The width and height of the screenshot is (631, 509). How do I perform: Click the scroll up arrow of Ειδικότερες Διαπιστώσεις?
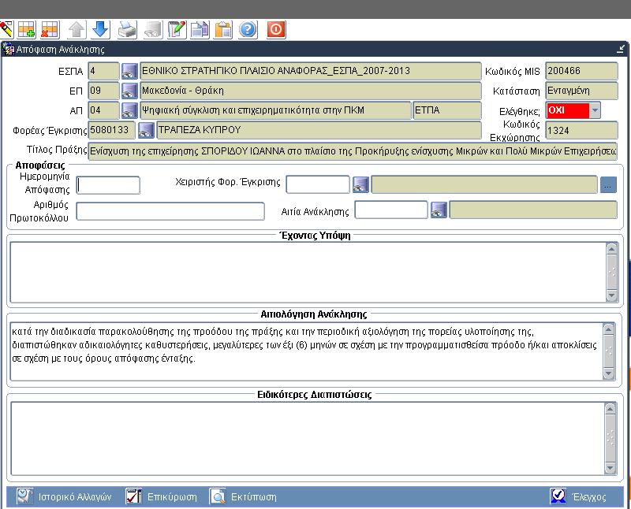point(610,409)
